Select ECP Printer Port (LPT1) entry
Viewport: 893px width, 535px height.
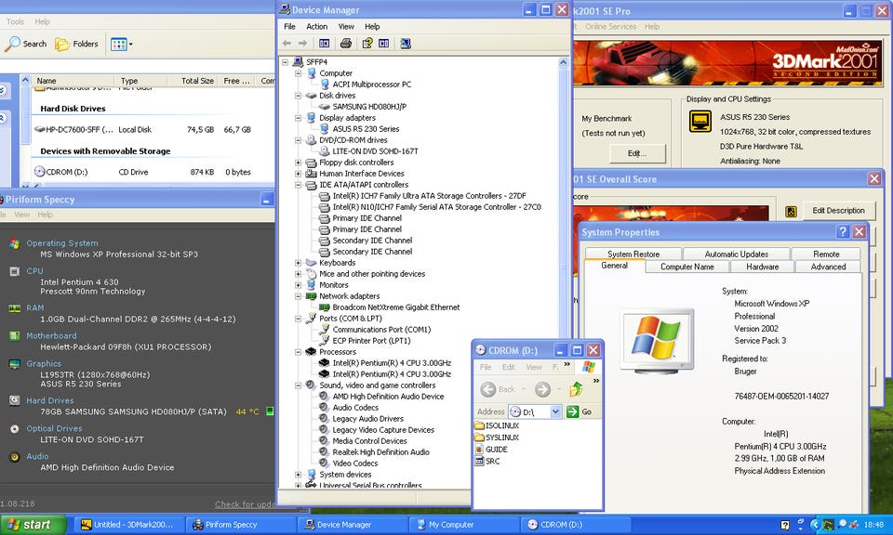(x=371, y=341)
